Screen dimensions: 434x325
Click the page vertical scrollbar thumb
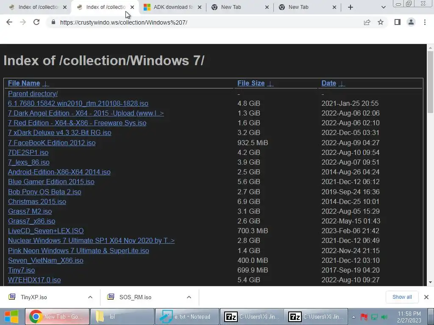pos(430,82)
